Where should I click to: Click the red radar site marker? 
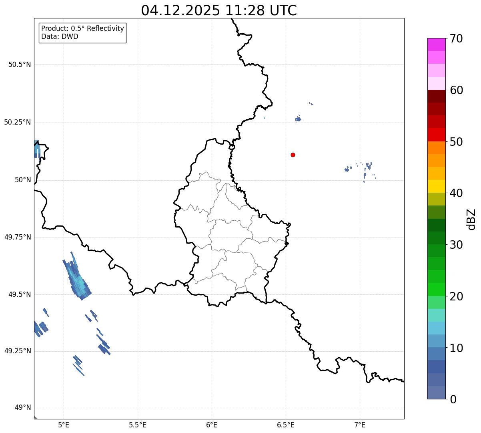click(x=293, y=155)
